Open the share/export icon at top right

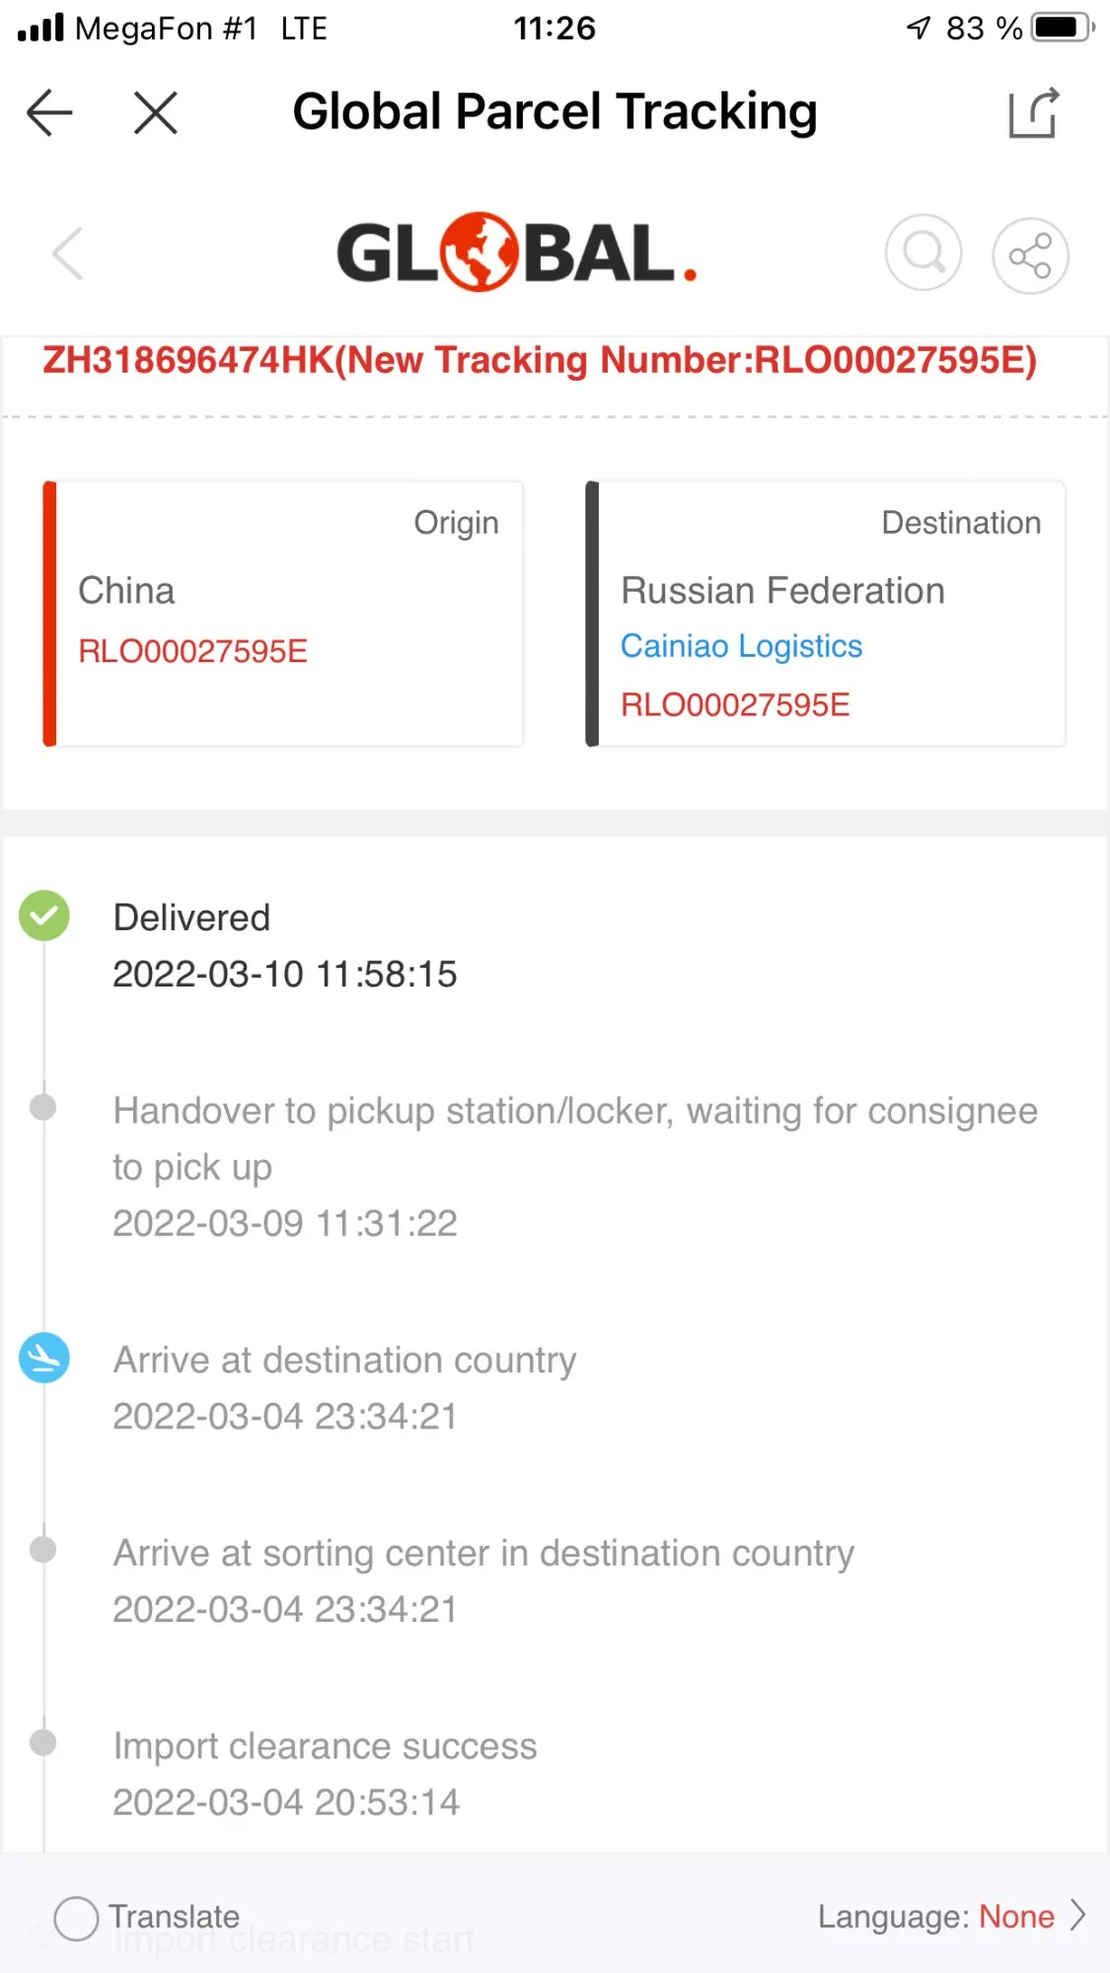[x=1033, y=112]
